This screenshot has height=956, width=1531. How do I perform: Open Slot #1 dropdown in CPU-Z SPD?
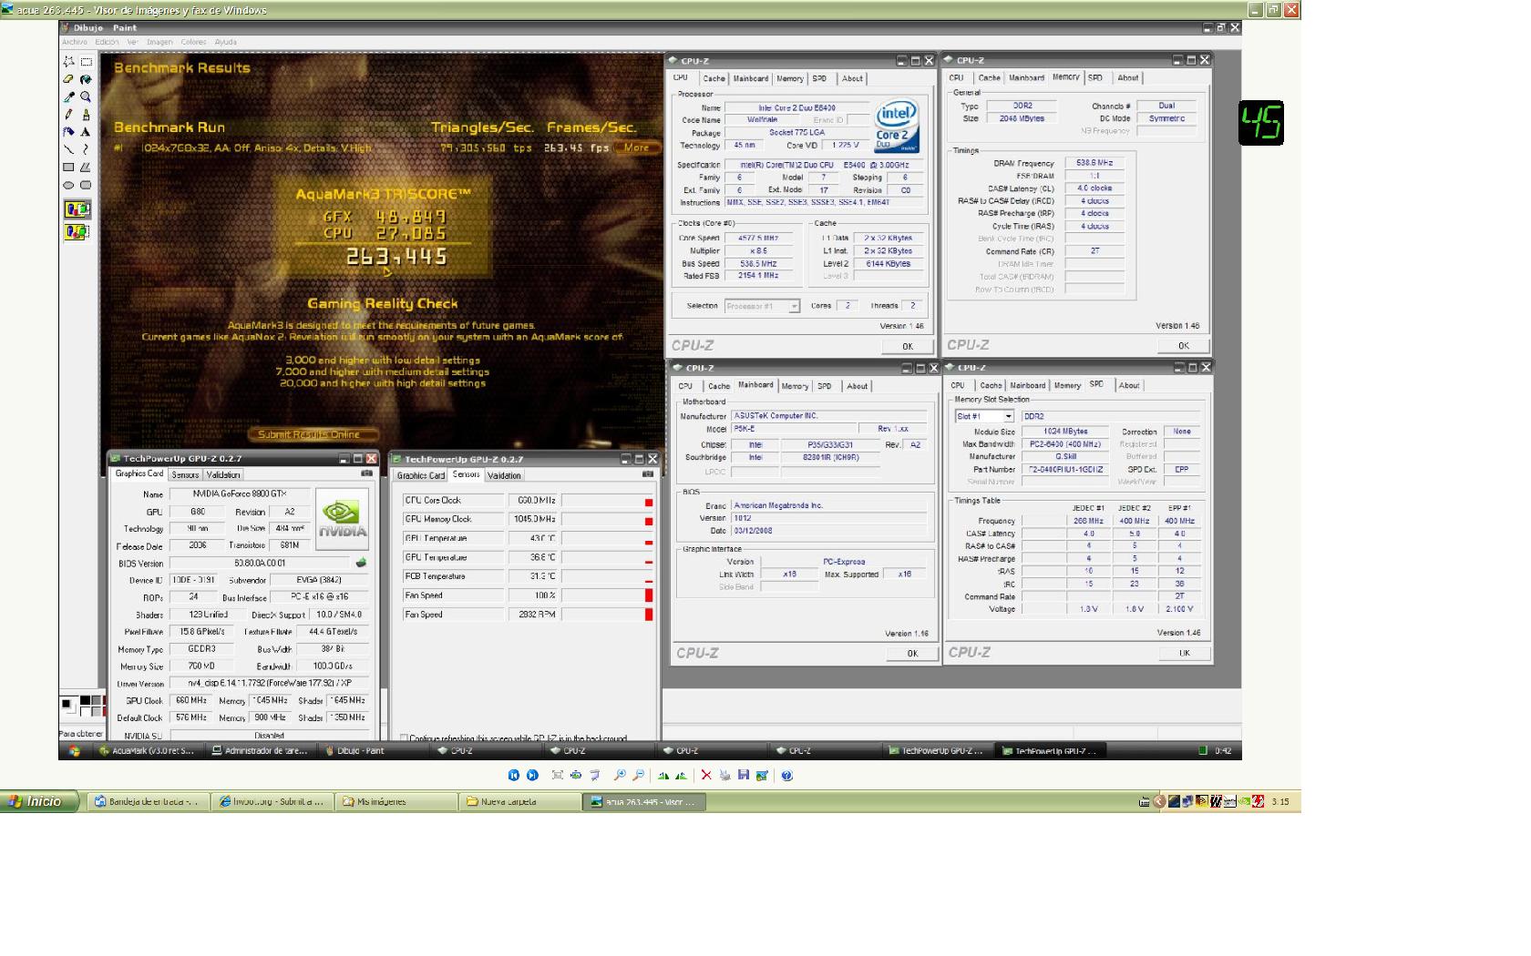984,416
